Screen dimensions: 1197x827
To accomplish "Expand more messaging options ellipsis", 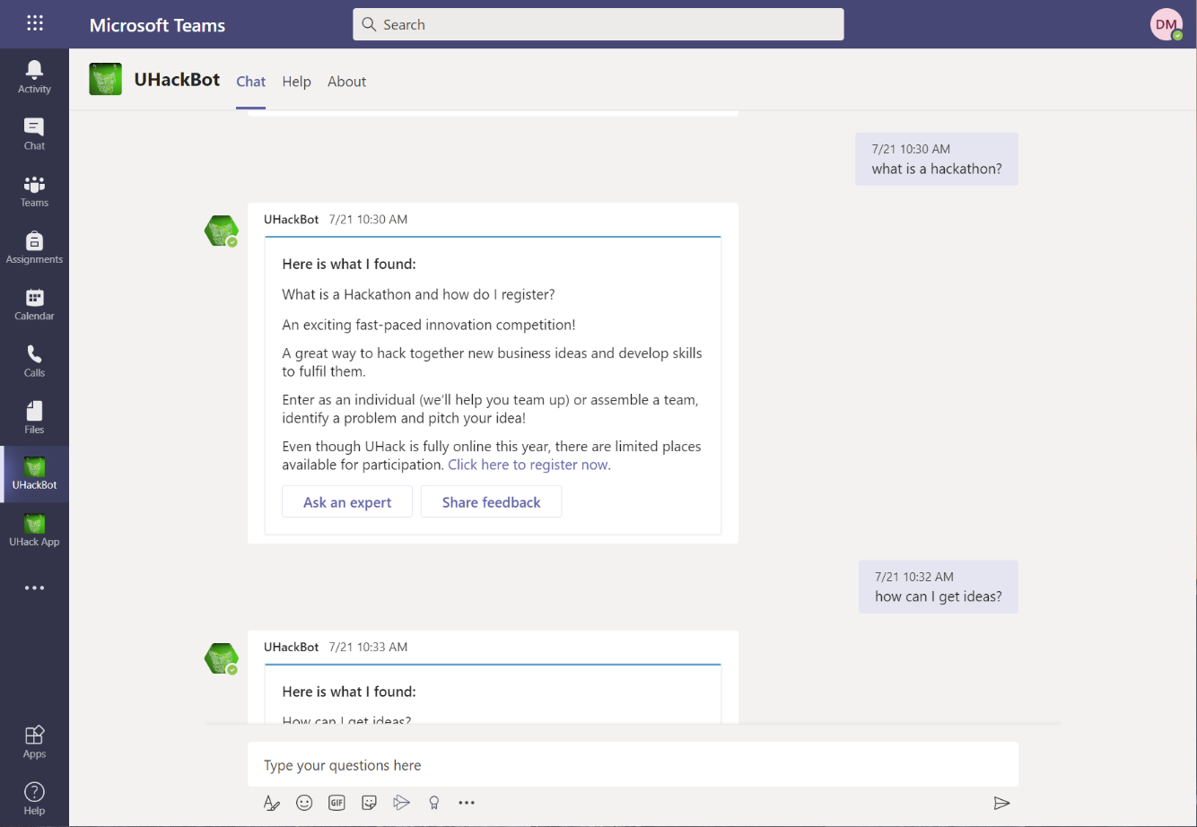I will tap(467, 803).
